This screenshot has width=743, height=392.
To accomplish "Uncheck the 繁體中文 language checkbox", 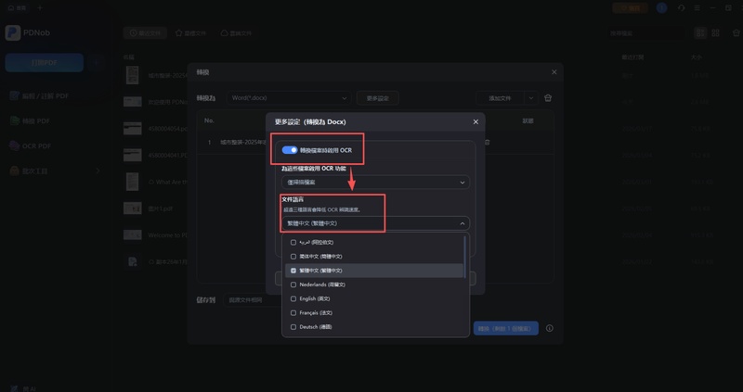I will 293,270.
